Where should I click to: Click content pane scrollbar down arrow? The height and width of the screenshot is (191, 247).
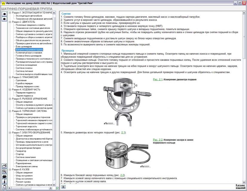coord(244,182)
